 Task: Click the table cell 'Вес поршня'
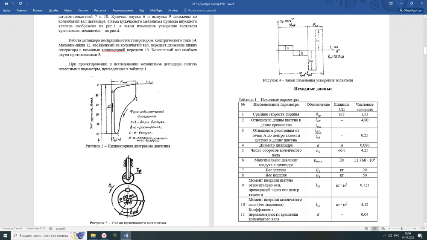[276, 175]
